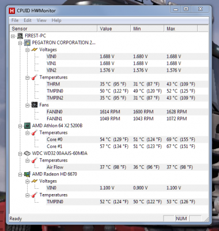
Task: Open the Help menu
Action: click(x=56, y=20)
